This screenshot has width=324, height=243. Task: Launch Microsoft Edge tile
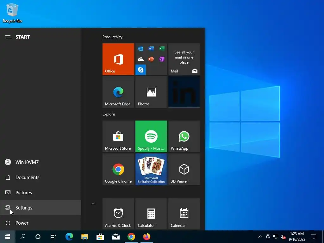coord(118,92)
